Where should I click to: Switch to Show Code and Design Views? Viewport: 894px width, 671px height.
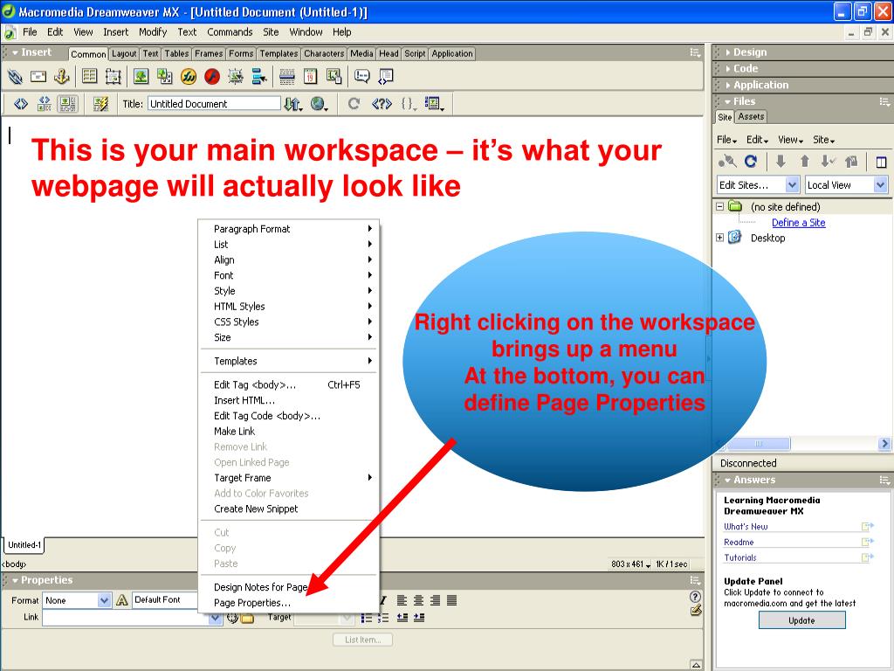44,104
